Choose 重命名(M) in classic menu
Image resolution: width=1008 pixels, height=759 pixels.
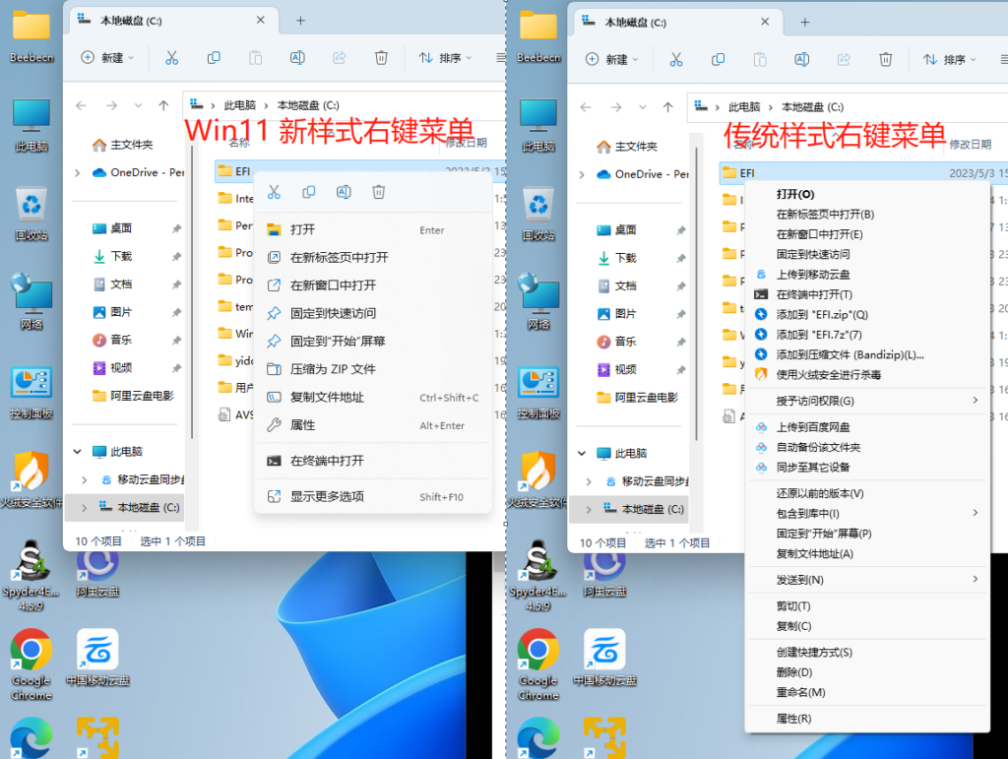tap(866, 692)
